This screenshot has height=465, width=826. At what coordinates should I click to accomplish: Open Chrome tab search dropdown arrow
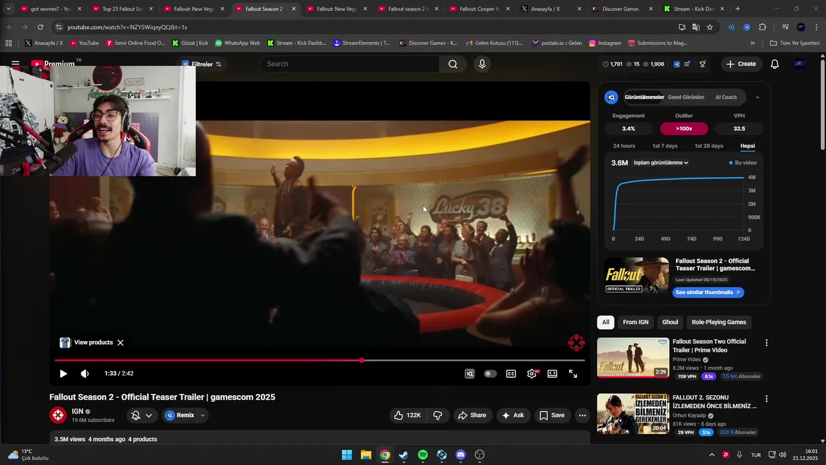coord(8,9)
